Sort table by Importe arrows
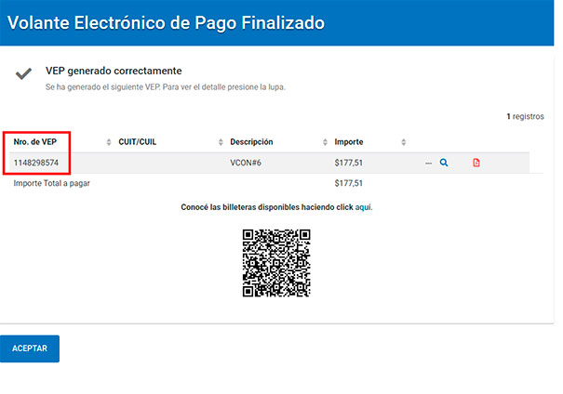The image size is (563, 394). [x=404, y=142]
